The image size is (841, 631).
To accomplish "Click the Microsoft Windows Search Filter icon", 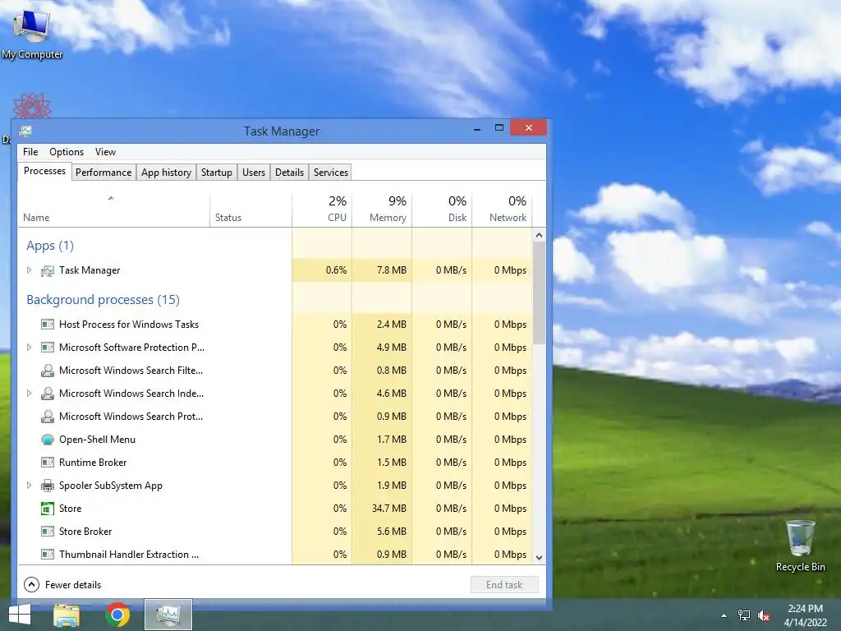I will (x=47, y=371).
